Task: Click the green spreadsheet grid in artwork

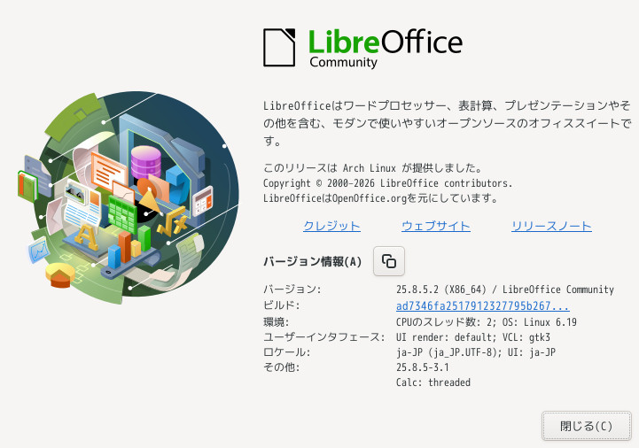Action: 121,214
